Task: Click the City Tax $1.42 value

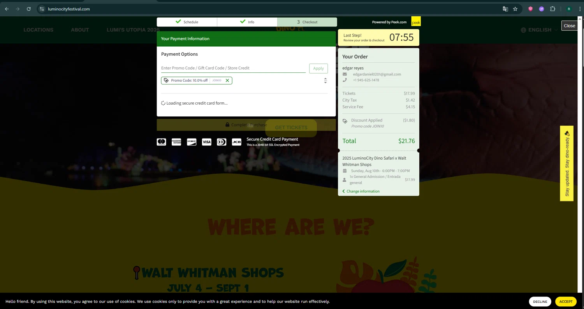Action: pos(410,100)
